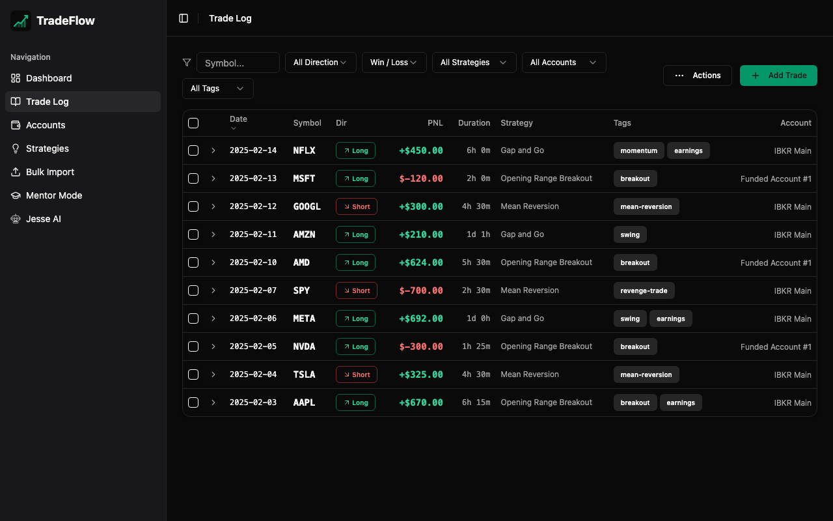
Task: Open Mentor Mode via its sidebar icon
Action: point(16,195)
